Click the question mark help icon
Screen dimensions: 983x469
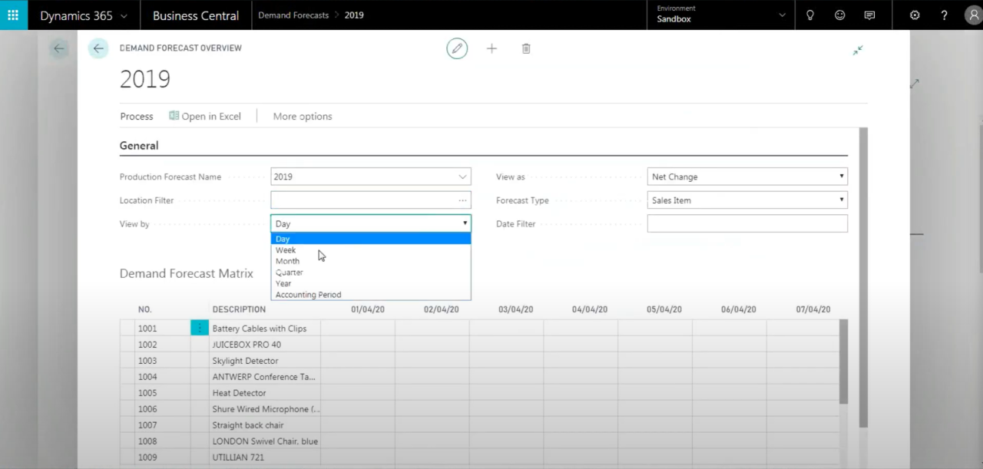pyautogui.click(x=944, y=15)
